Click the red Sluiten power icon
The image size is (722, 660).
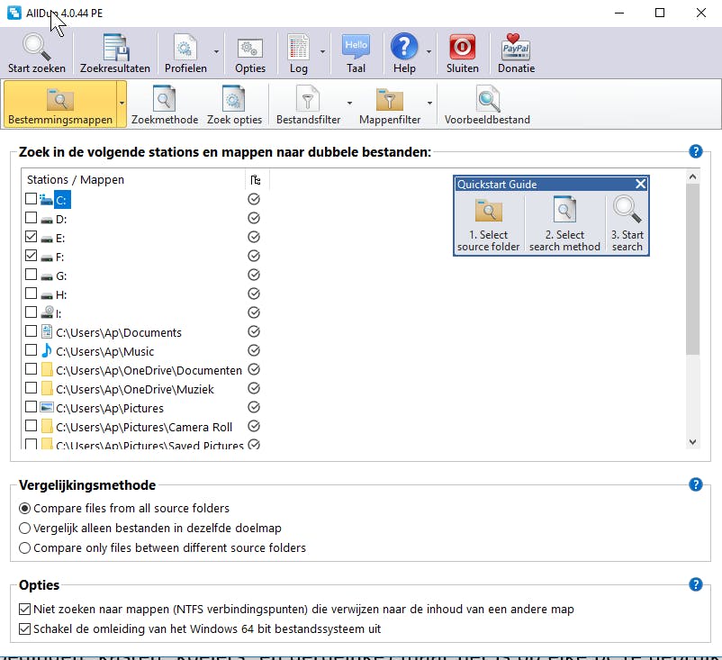tap(462, 48)
